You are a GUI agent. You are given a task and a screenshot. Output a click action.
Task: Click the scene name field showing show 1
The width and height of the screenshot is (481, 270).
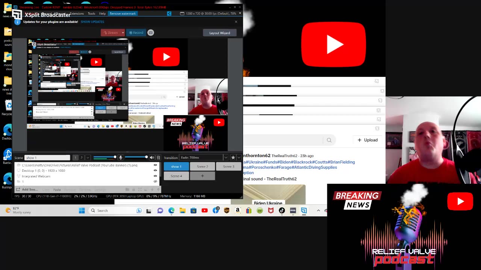tap(47, 157)
